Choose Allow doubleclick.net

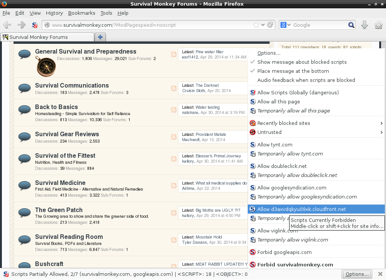coord(316,166)
